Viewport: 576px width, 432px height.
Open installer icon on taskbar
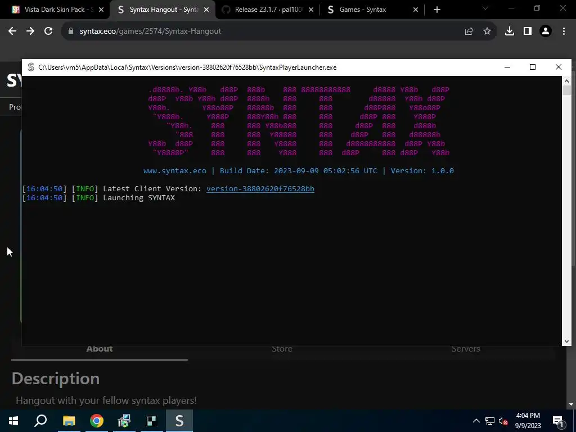tap(124, 421)
